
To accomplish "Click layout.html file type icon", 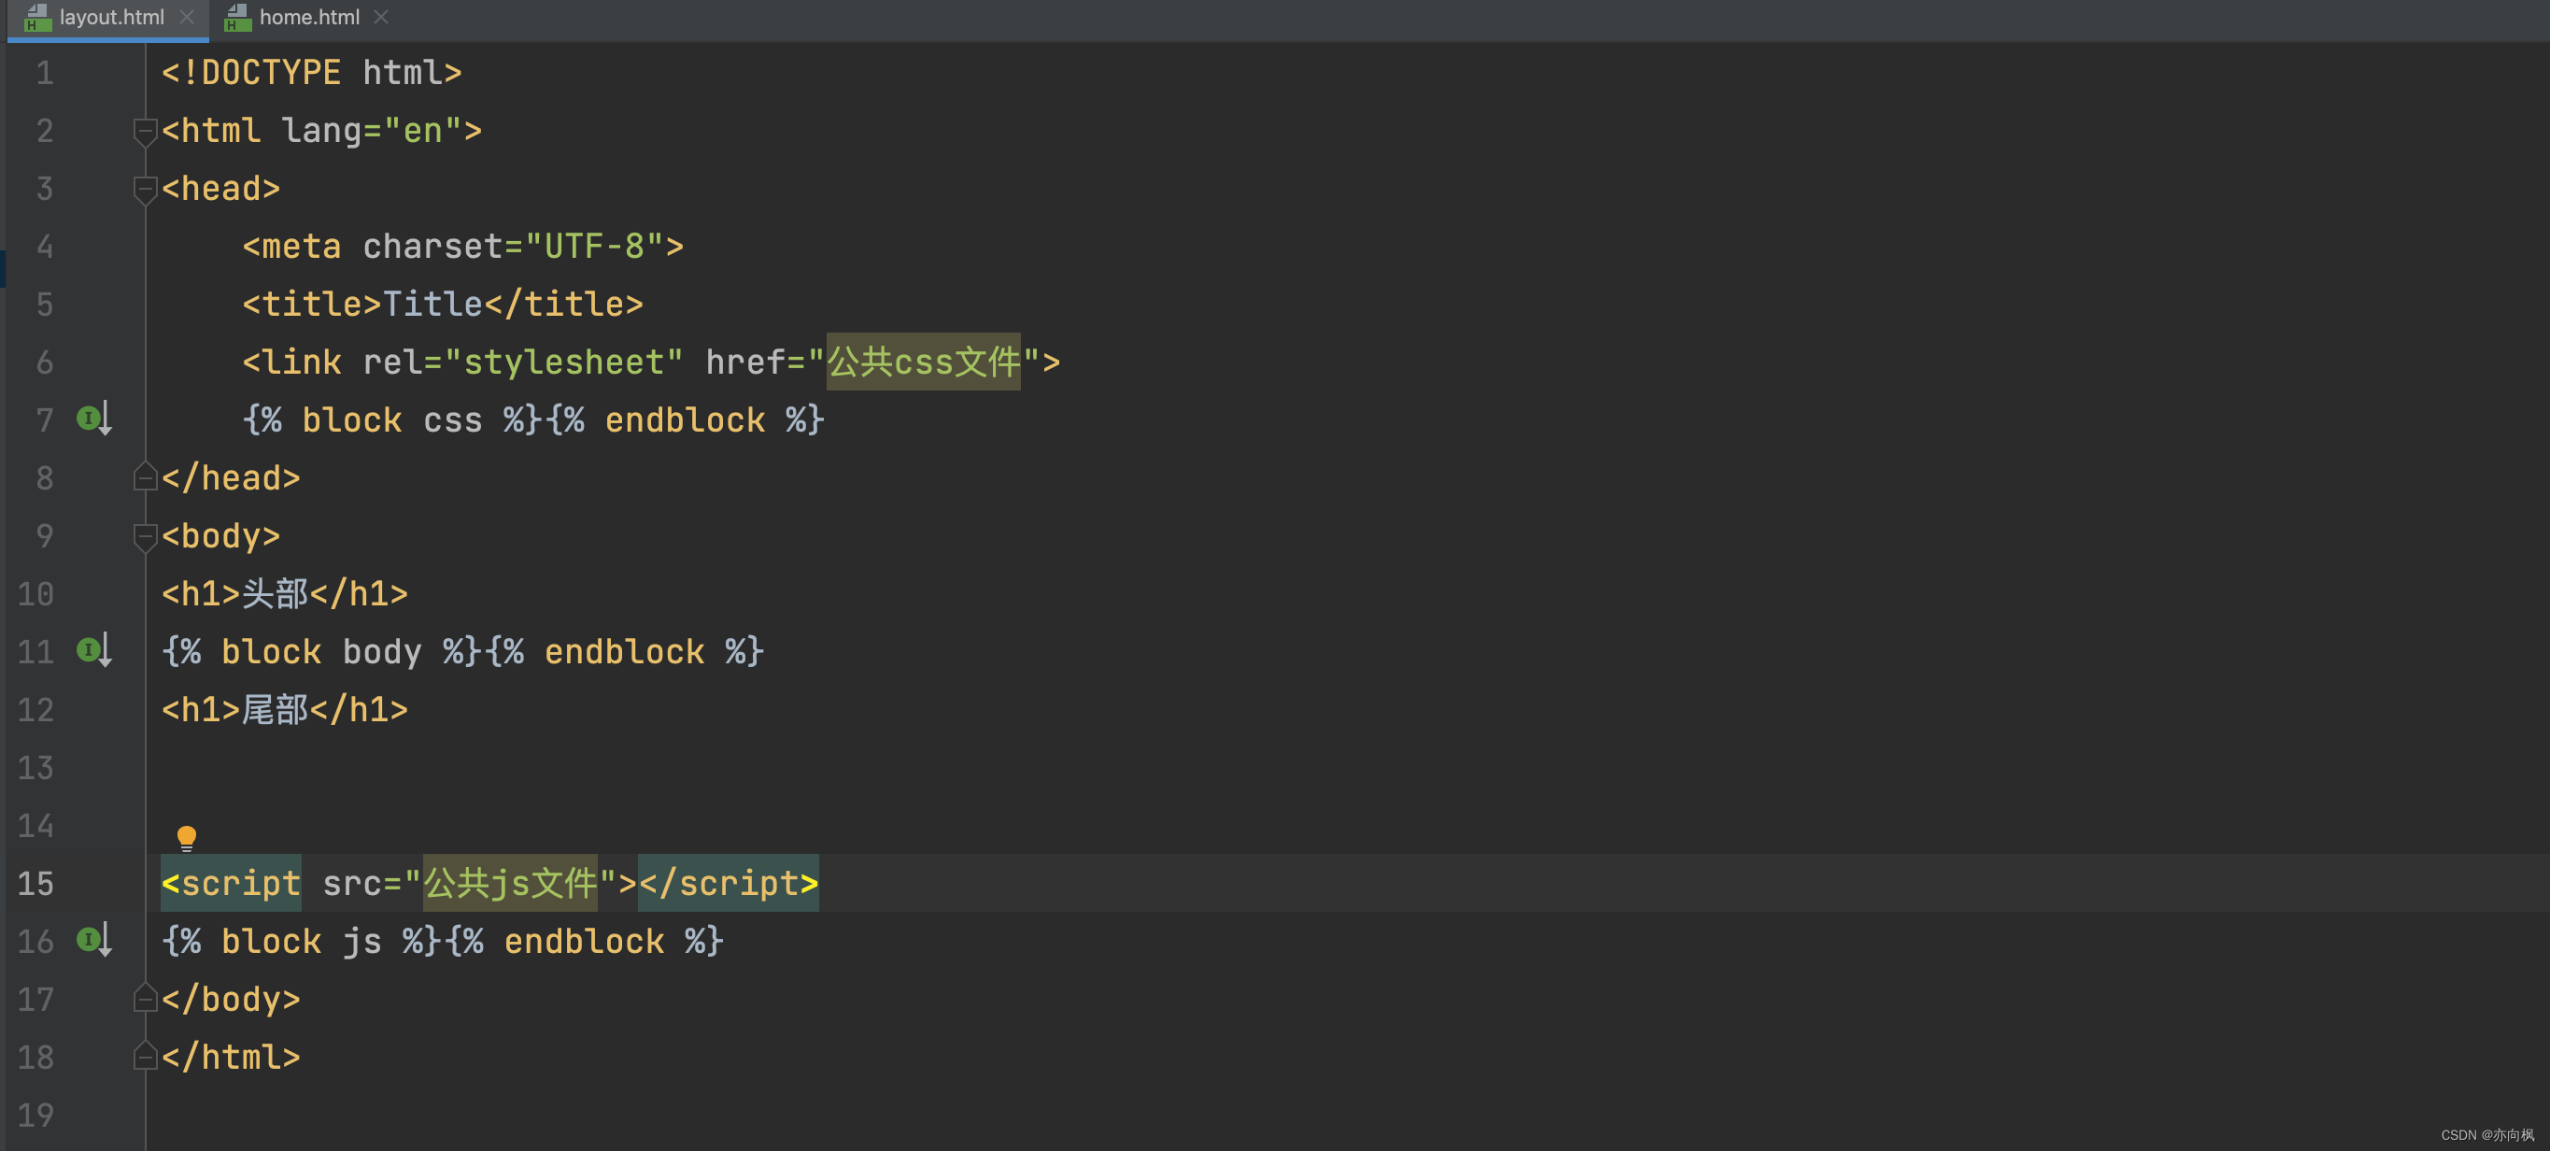I will click(x=36, y=18).
